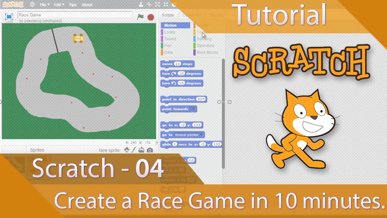Choose sprite from library icon
Viewport: 387px width, 218px height.
127,150
